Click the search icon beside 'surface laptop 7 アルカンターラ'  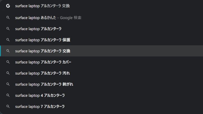point(8,106)
